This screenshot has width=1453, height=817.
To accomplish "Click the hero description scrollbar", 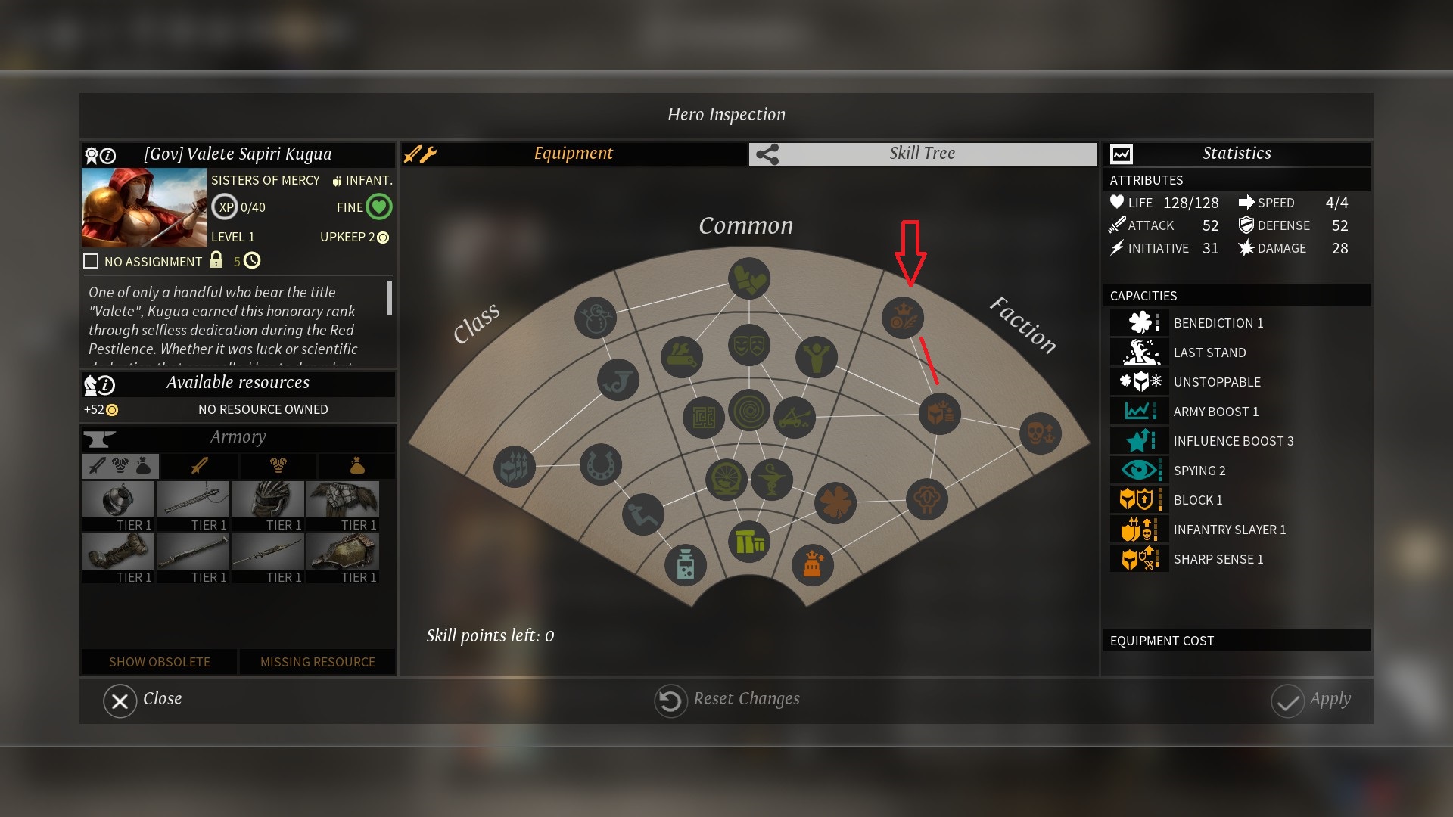I will (389, 298).
